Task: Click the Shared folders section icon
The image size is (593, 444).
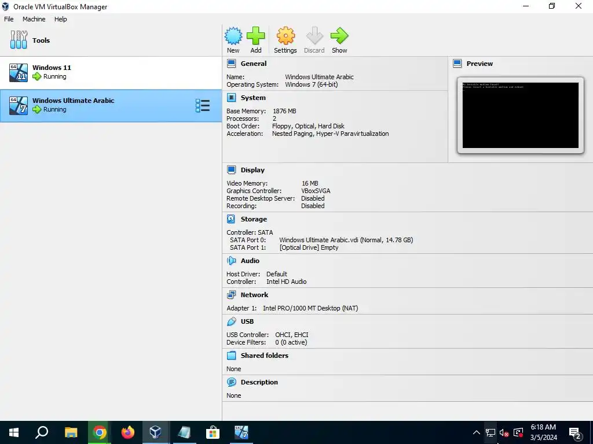Action: 232,356
